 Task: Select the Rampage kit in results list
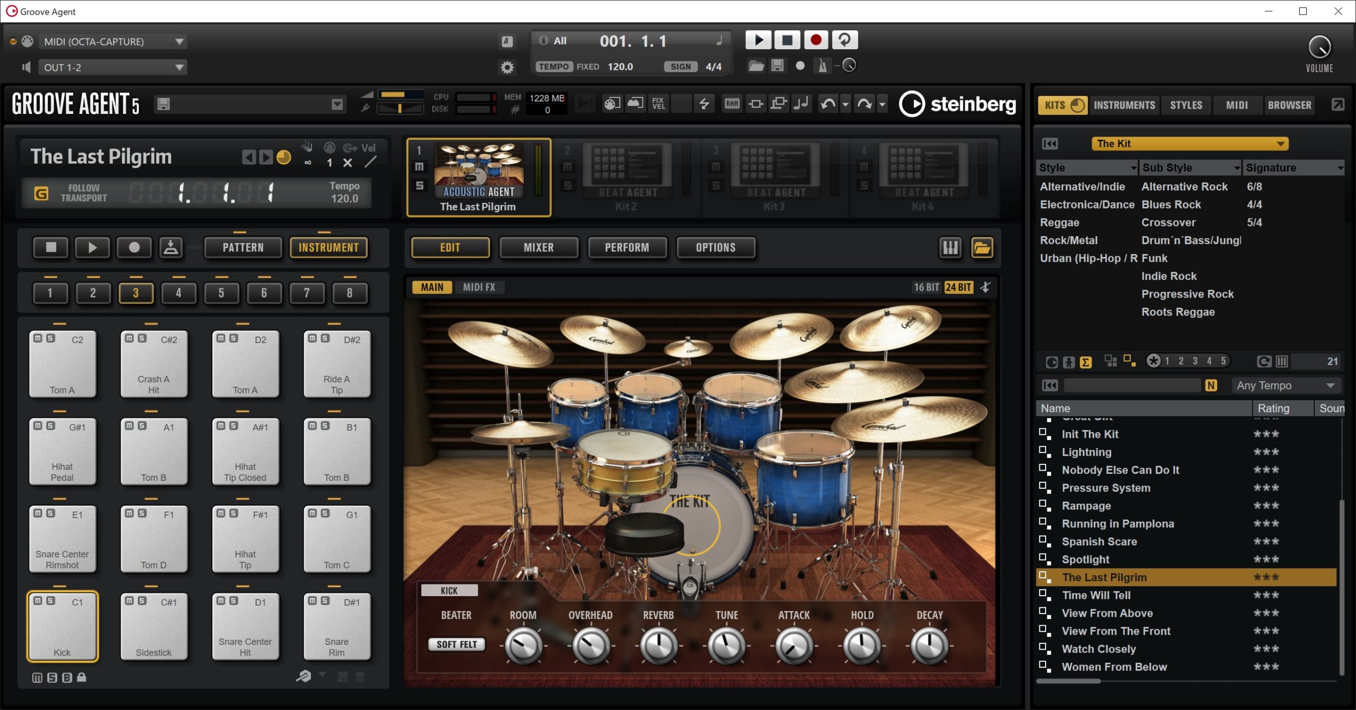1186,506
